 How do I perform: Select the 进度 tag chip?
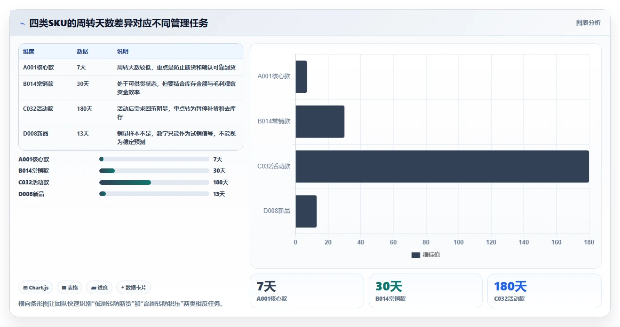(99, 288)
